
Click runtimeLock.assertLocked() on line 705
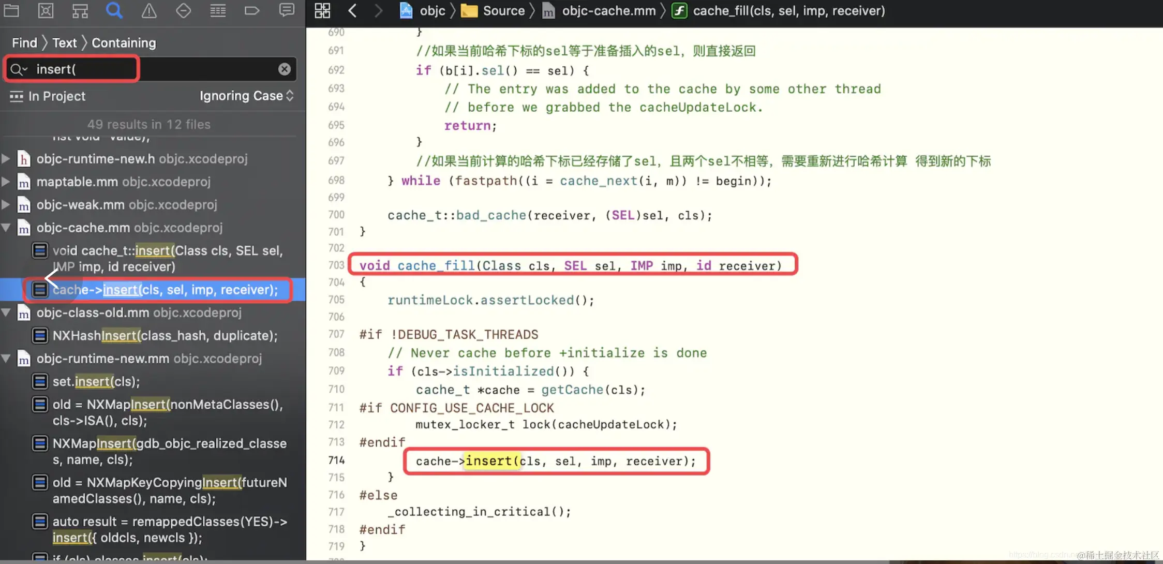click(491, 300)
